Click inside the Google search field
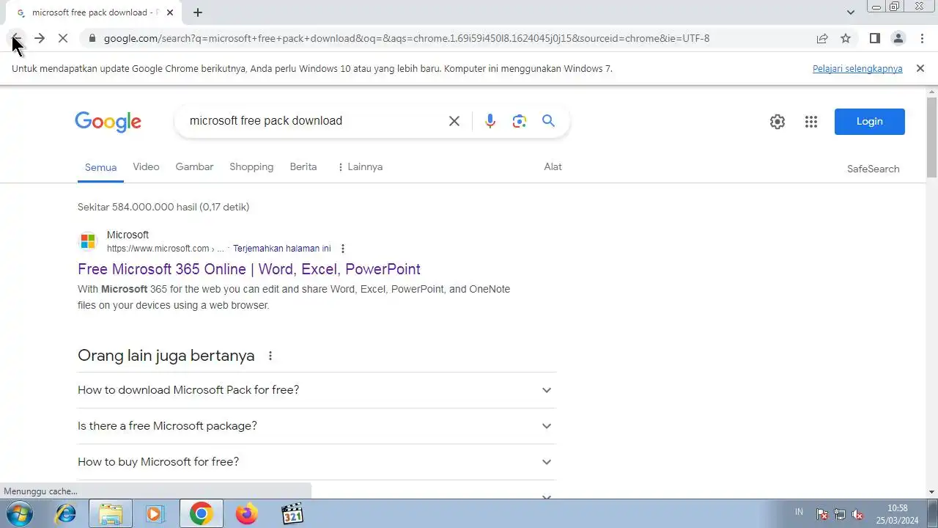Image resolution: width=938 pixels, height=528 pixels. point(315,121)
